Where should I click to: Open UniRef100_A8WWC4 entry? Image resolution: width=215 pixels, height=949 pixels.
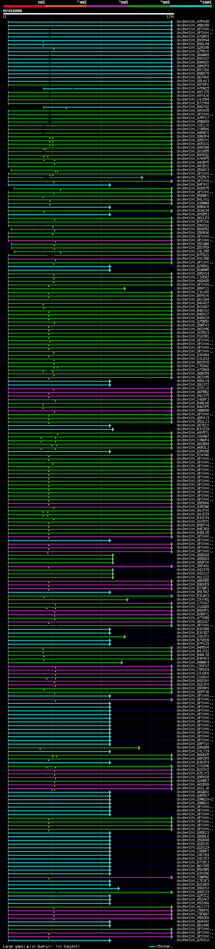(193, 663)
